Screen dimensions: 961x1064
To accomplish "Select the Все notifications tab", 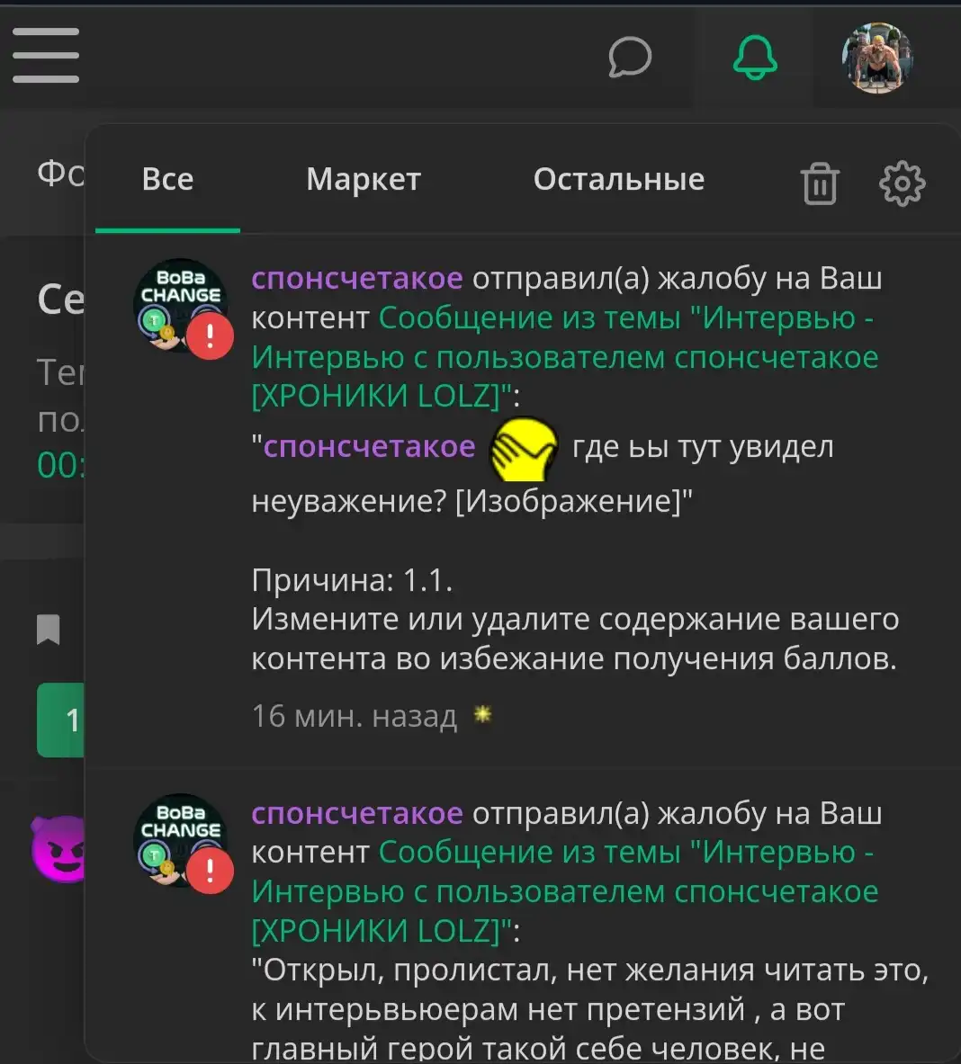I will [167, 179].
